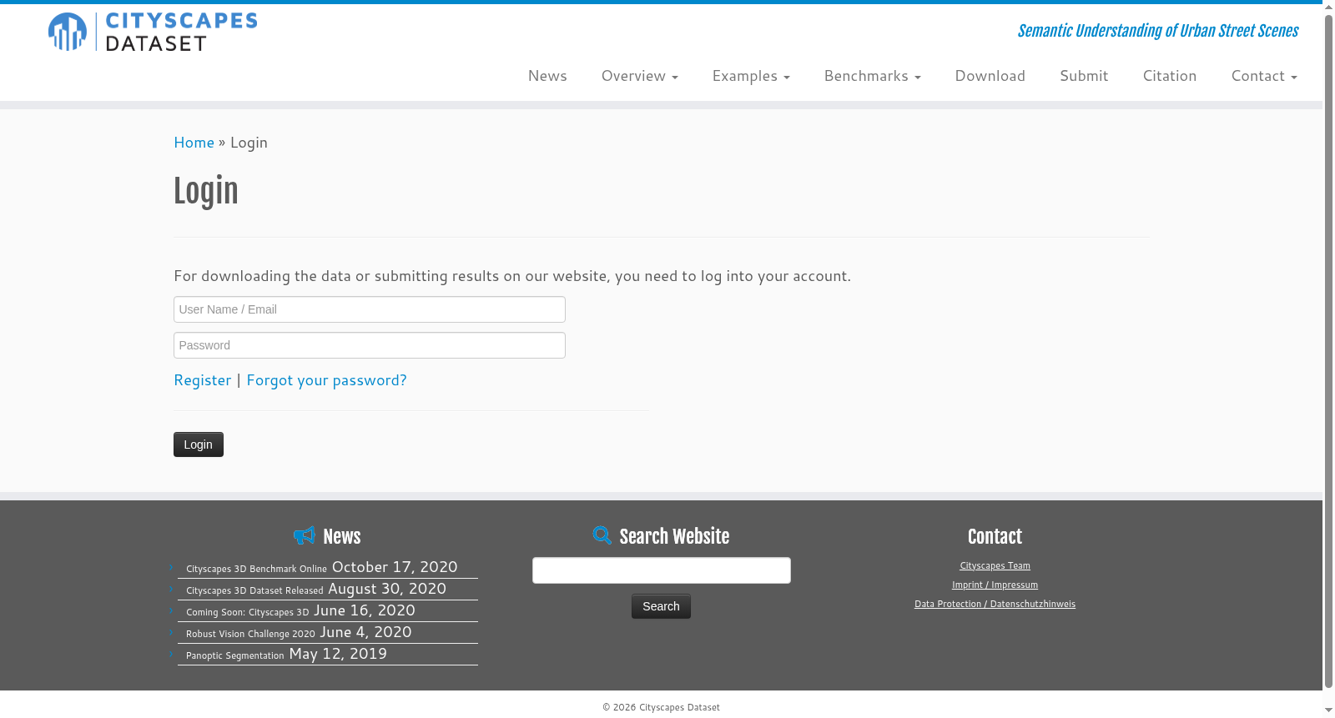Open Robust Vision Challenge 2020 news
The image size is (1335, 718).
[250, 634]
